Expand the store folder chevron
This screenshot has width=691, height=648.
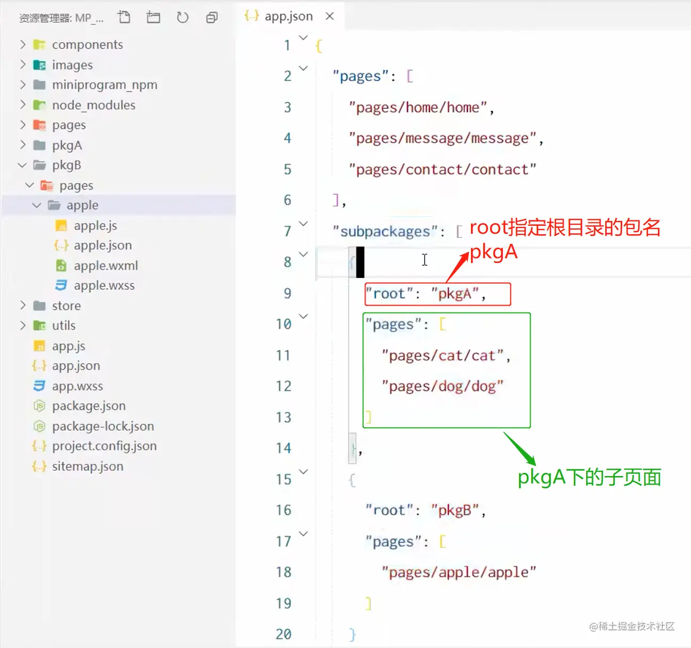pos(22,305)
